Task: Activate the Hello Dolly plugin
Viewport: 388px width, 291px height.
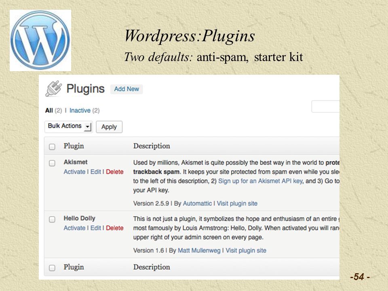Action: point(74,228)
